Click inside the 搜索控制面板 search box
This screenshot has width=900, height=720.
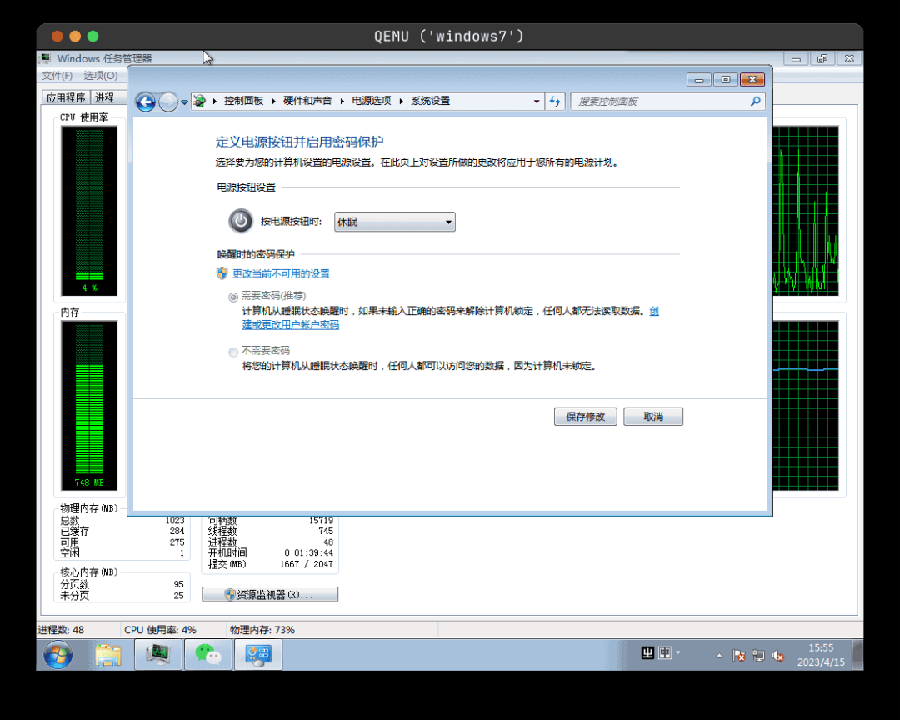[x=667, y=101]
